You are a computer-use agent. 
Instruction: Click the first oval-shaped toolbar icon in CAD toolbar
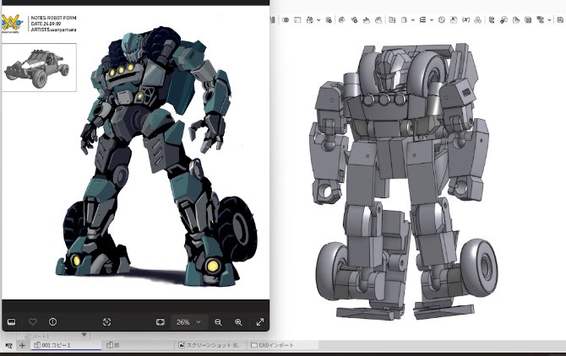(286, 20)
